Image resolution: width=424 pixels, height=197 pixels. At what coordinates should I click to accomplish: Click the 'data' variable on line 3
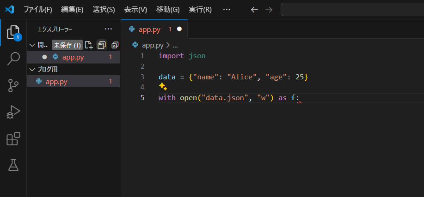click(x=167, y=77)
